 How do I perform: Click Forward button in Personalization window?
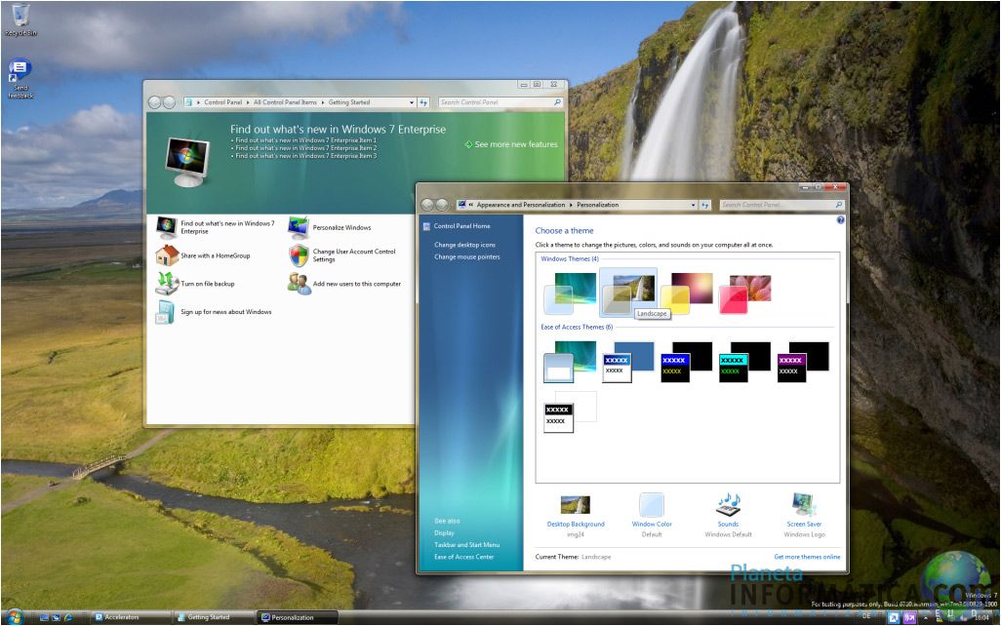tap(441, 205)
